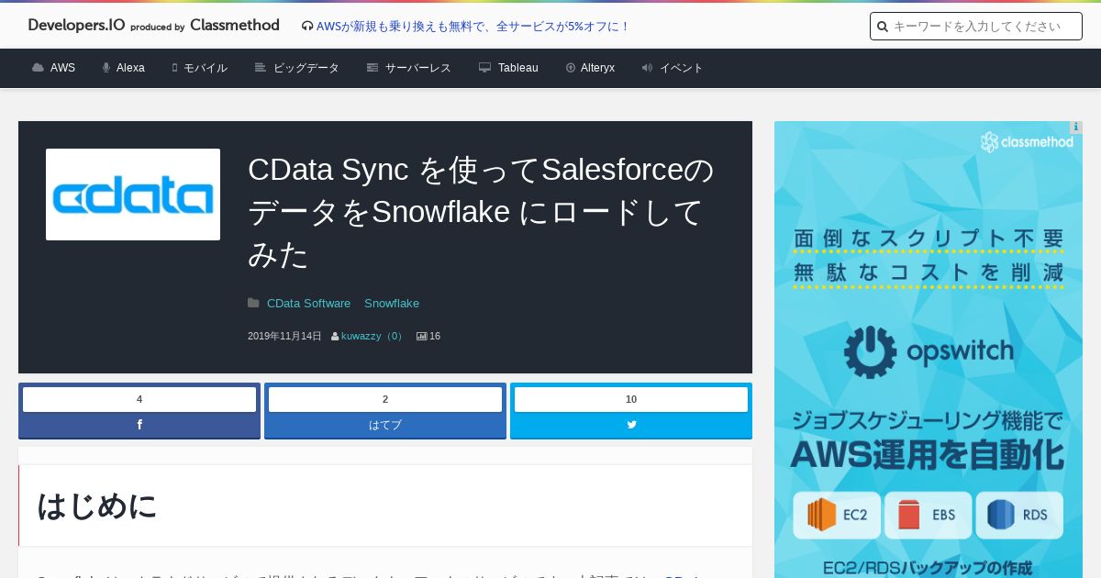Share the article on Facebook
The image size is (1101, 578).
pyautogui.click(x=139, y=425)
